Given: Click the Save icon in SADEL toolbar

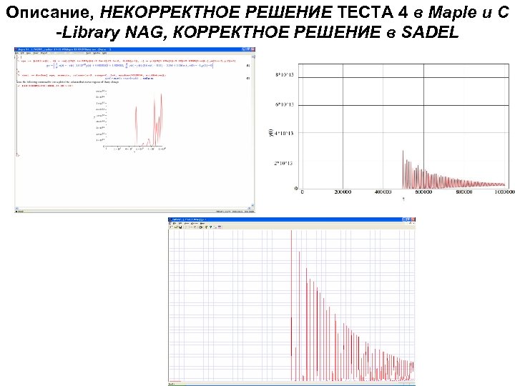Looking at the screenshot, I should coord(180,227).
